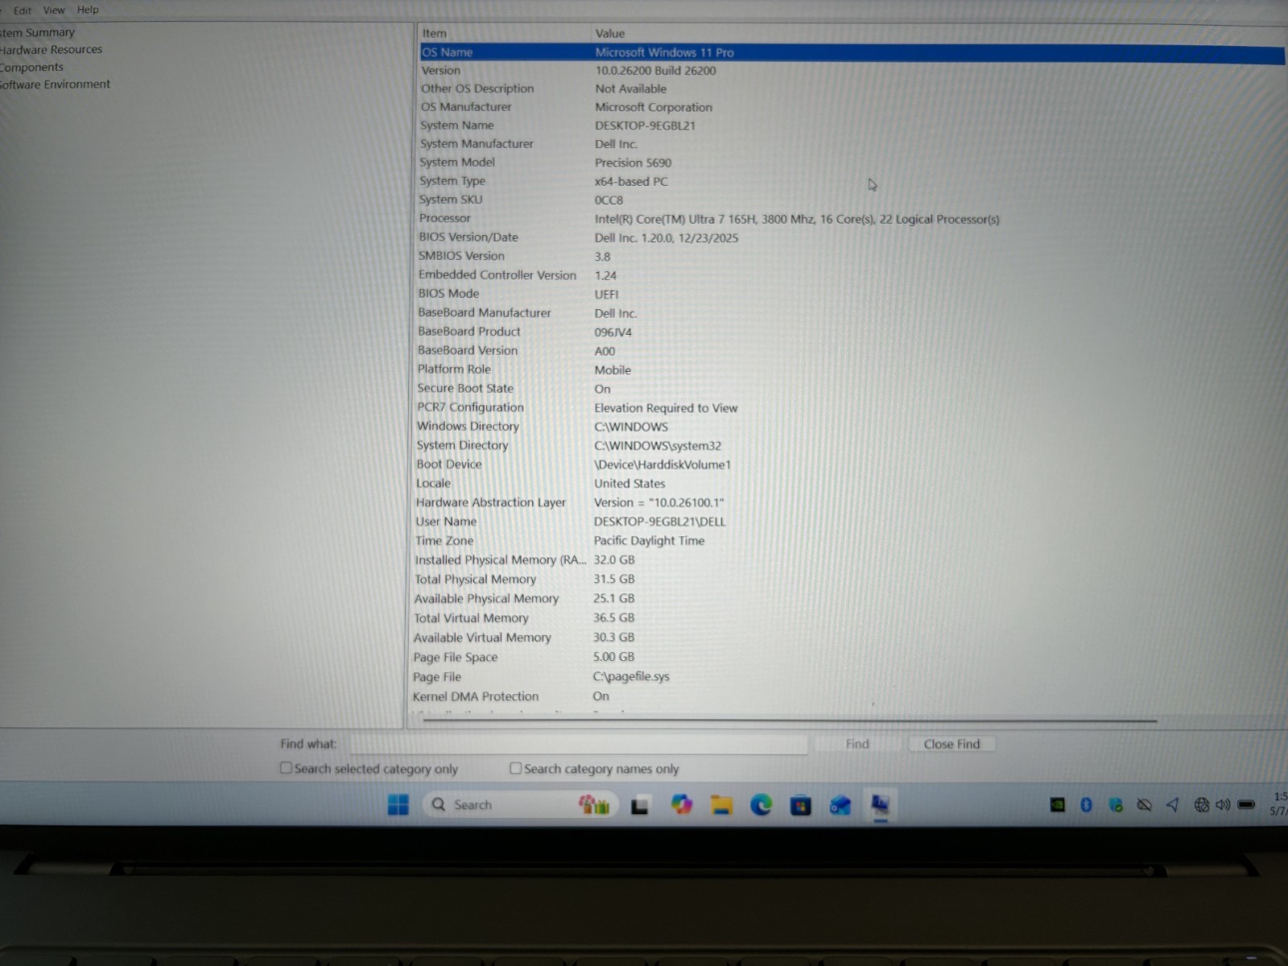Image resolution: width=1288 pixels, height=966 pixels.
Task: Select the Kernel DMA Protection row
Action: click(x=852, y=696)
